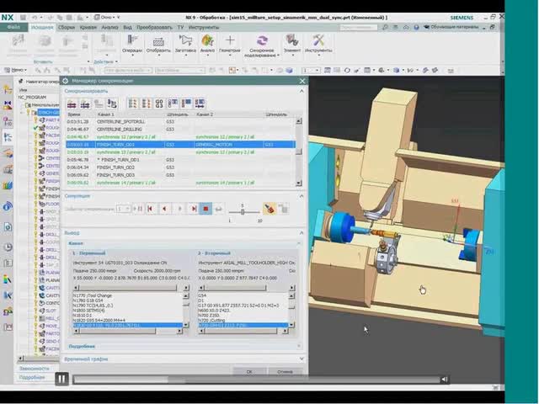Collapse the Канал subsection
Image resolution: width=539 pixels, height=404 pixels.
click(298, 243)
